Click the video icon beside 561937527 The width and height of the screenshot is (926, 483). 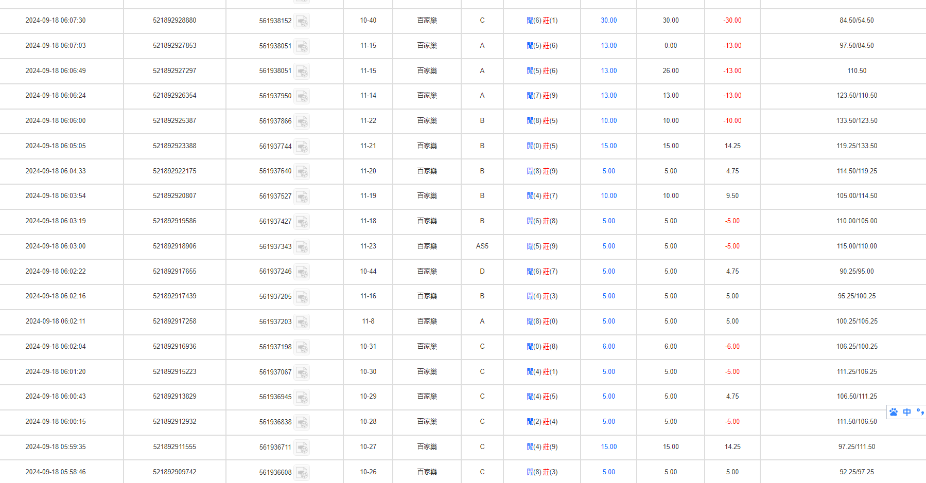302,196
